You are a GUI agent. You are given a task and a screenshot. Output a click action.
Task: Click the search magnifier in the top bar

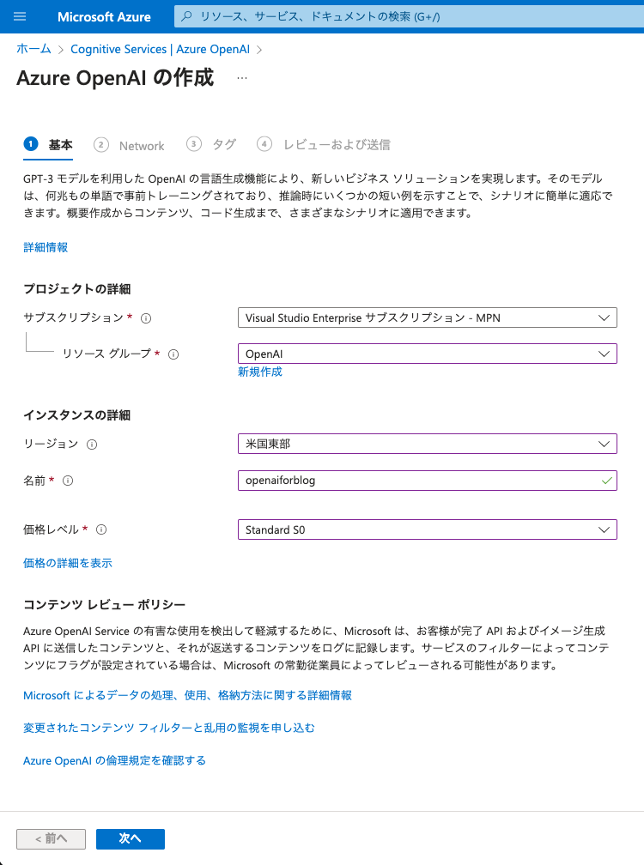(185, 16)
